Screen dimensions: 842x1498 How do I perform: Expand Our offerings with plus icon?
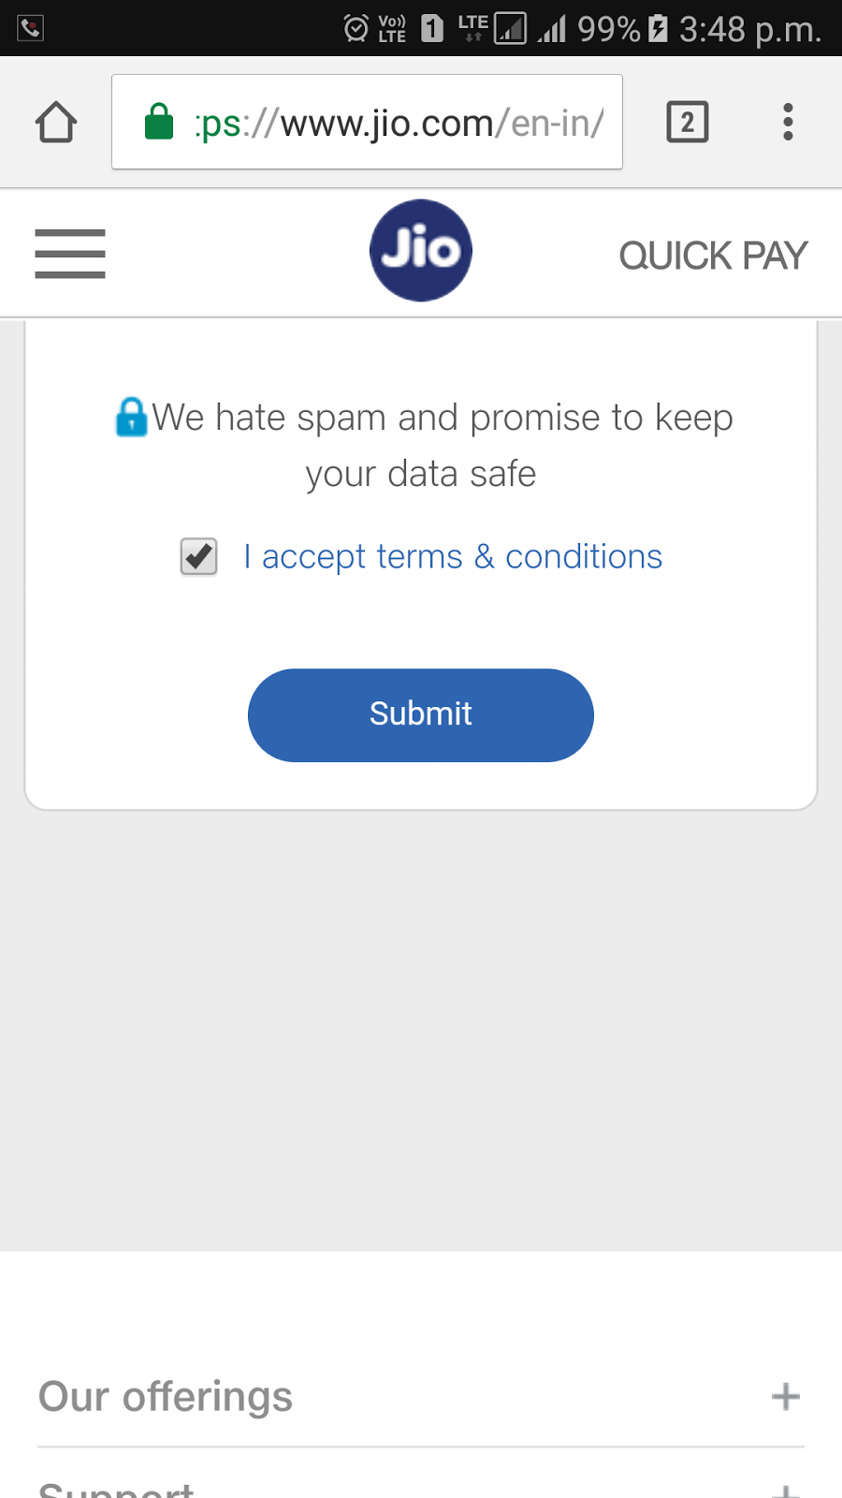(x=786, y=1397)
